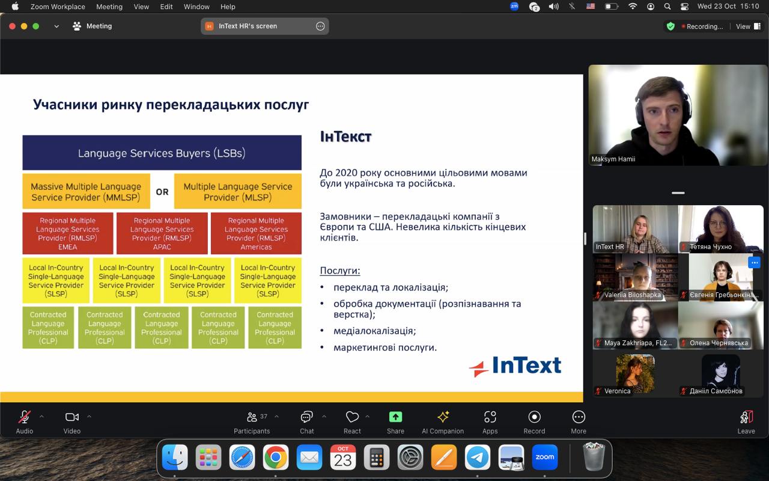Click the volume icon in menu bar
Screen dimensions: 769x481
(553, 7)
